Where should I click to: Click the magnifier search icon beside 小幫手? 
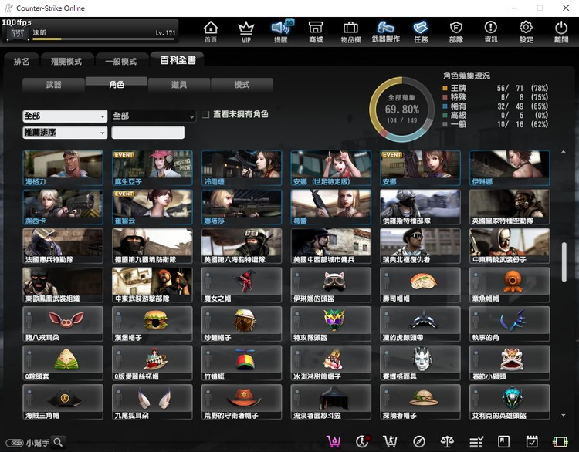click(x=59, y=442)
